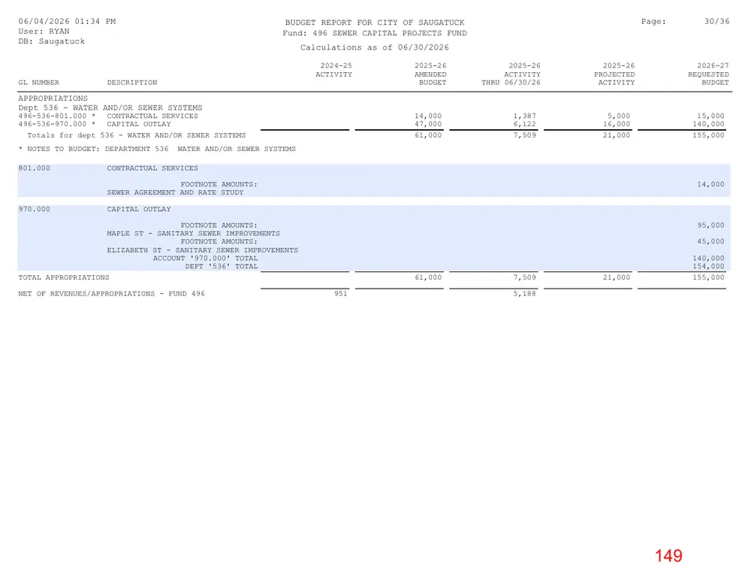Click 'SEWER AGREEMENT AND RATE STUDY' footnote
This screenshot has height=581, width=751.
[x=175, y=192]
